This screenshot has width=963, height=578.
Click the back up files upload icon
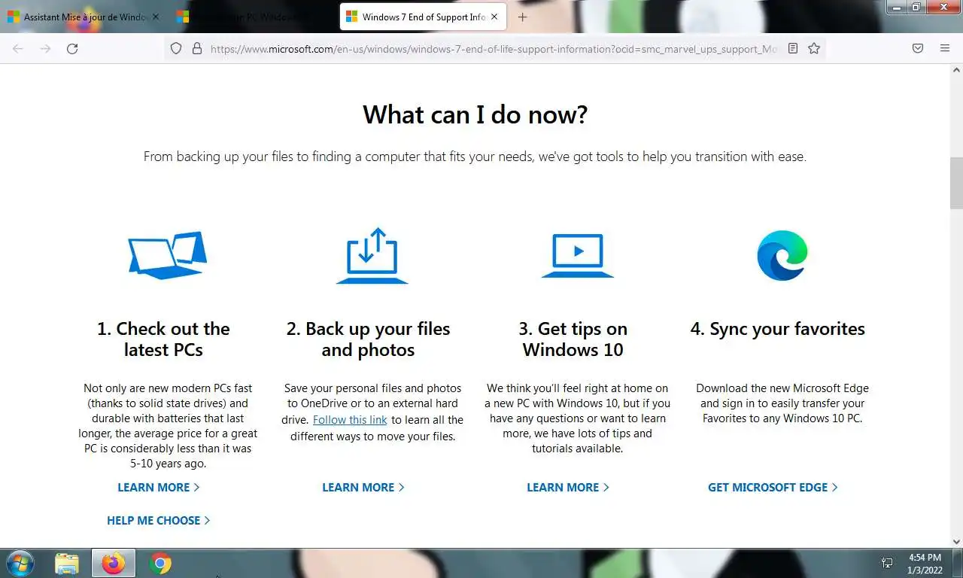point(372,256)
